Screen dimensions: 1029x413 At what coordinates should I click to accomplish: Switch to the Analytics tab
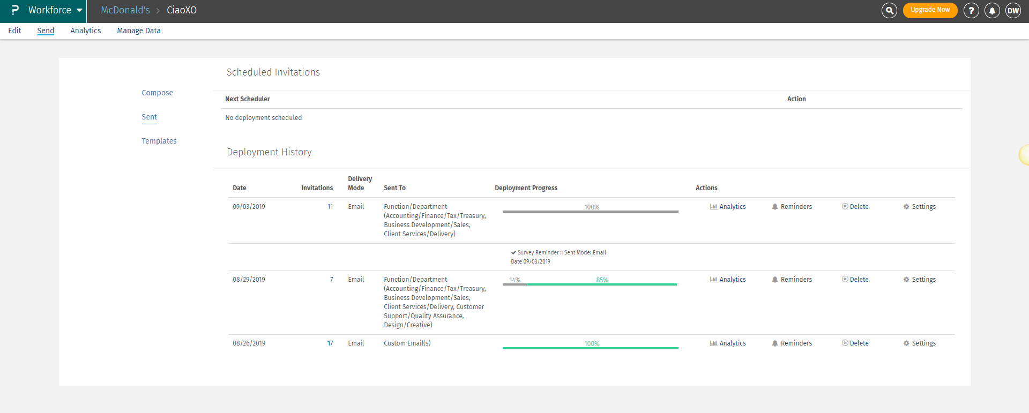click(86, 31)
